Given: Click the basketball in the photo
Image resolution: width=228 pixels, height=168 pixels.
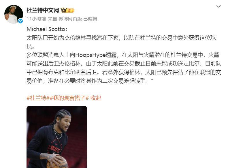Looking at the screenshot, I should (x=58, y=163).
